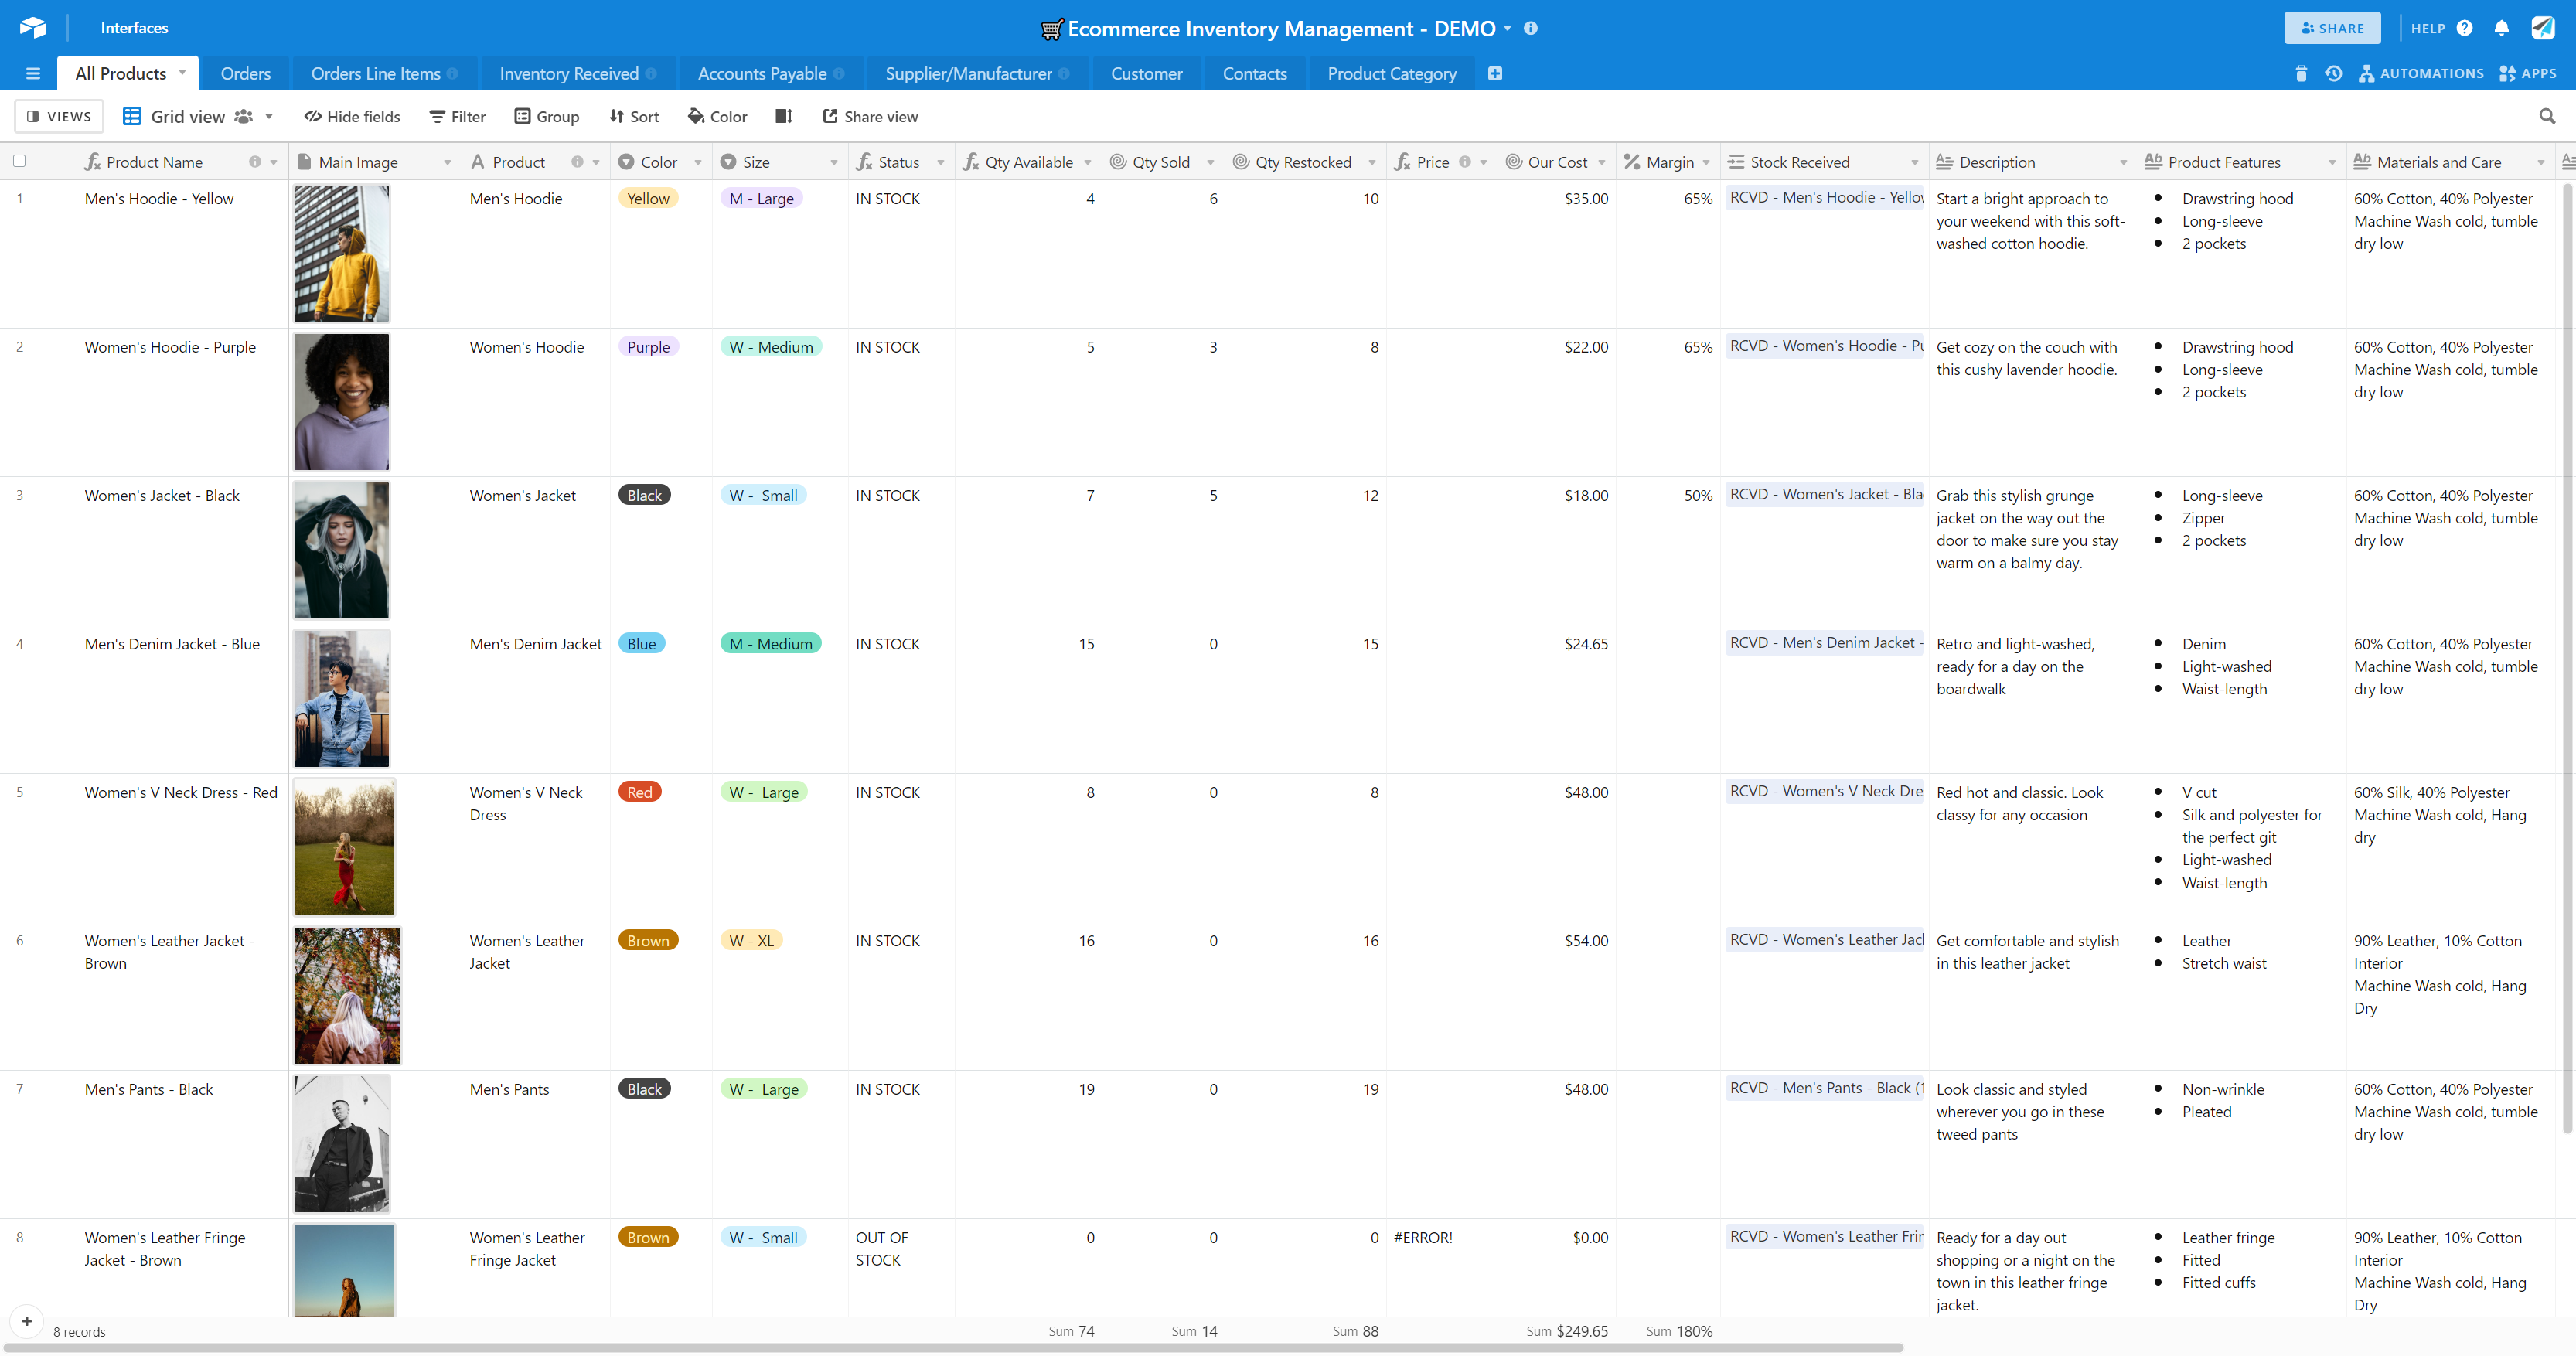Expand the Grid view dropdown
2576x1356 pixels.
pyautogui.click(x=268, y=116)
